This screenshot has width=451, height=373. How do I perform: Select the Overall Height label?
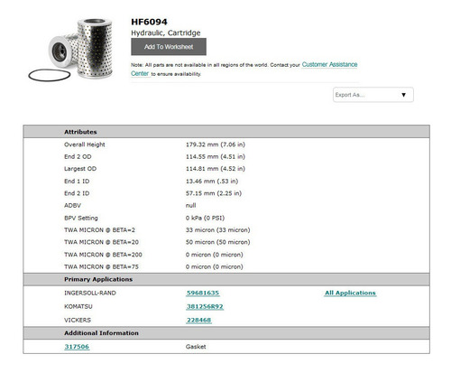tap(85, 145)
